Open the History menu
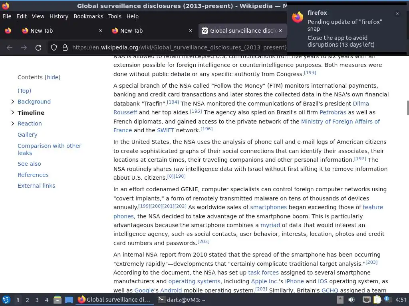This screenshot has width=409, height=306. tap(59, 16)
